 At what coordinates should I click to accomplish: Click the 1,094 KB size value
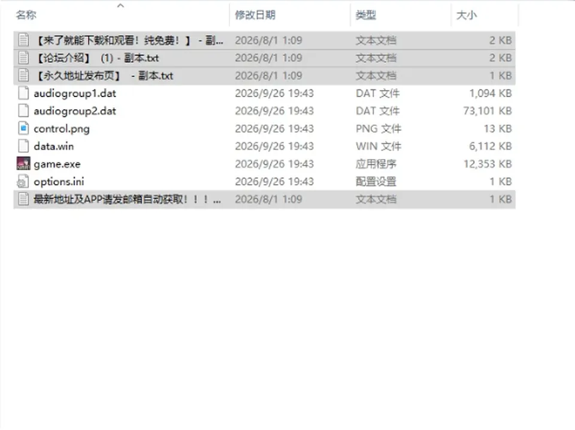(x=491, y=94)
